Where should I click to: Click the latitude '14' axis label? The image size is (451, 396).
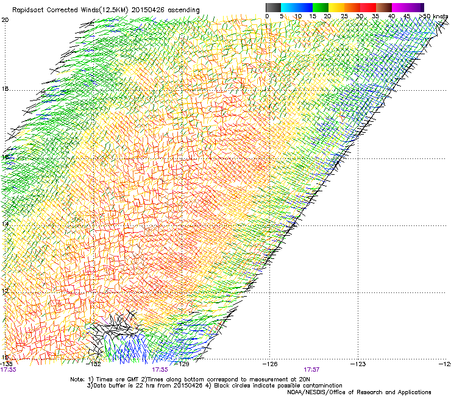(5, 224)
